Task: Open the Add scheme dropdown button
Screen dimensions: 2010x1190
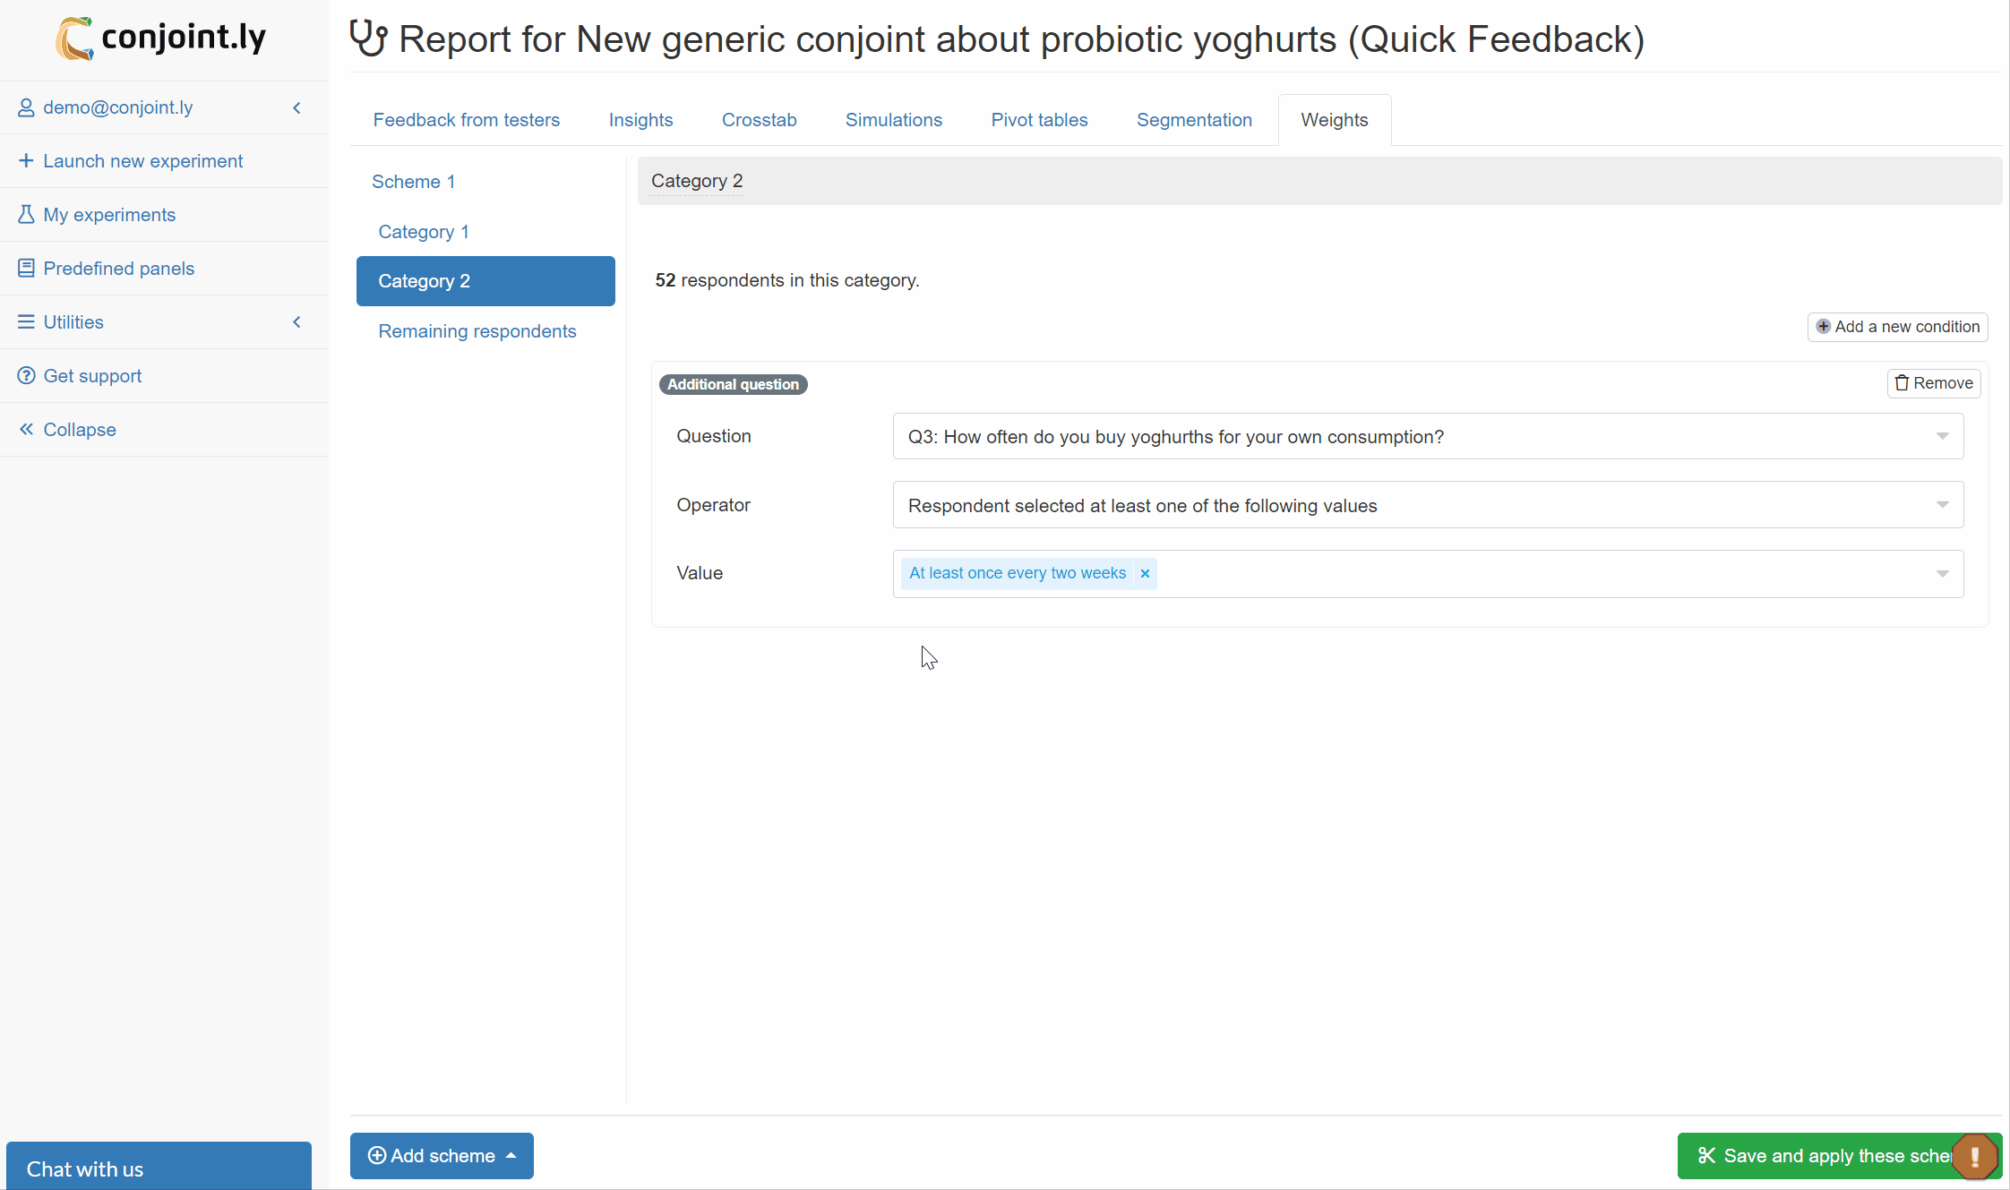Action: pyautogui.click(x=442, y=1156)
